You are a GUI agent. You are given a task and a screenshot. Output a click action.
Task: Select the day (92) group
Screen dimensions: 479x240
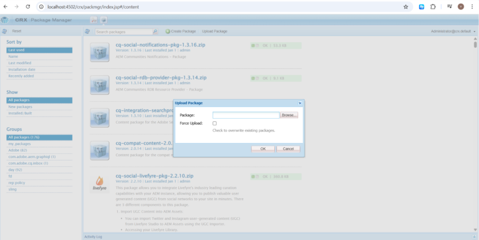39,170
